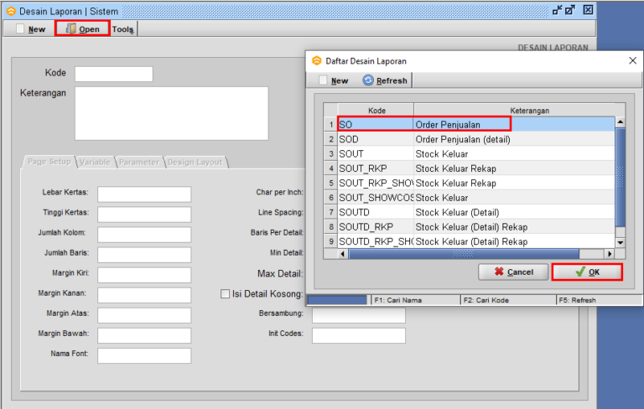Click the Kode column header

click(x=377, y=111)
